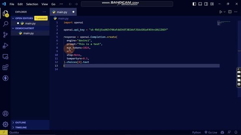Click the 1 unsaved badge
This screenshot has height=135, width=241.
(x=41, y=18)
